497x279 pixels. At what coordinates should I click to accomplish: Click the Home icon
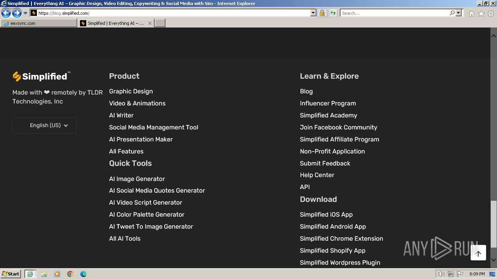point(471,14)
